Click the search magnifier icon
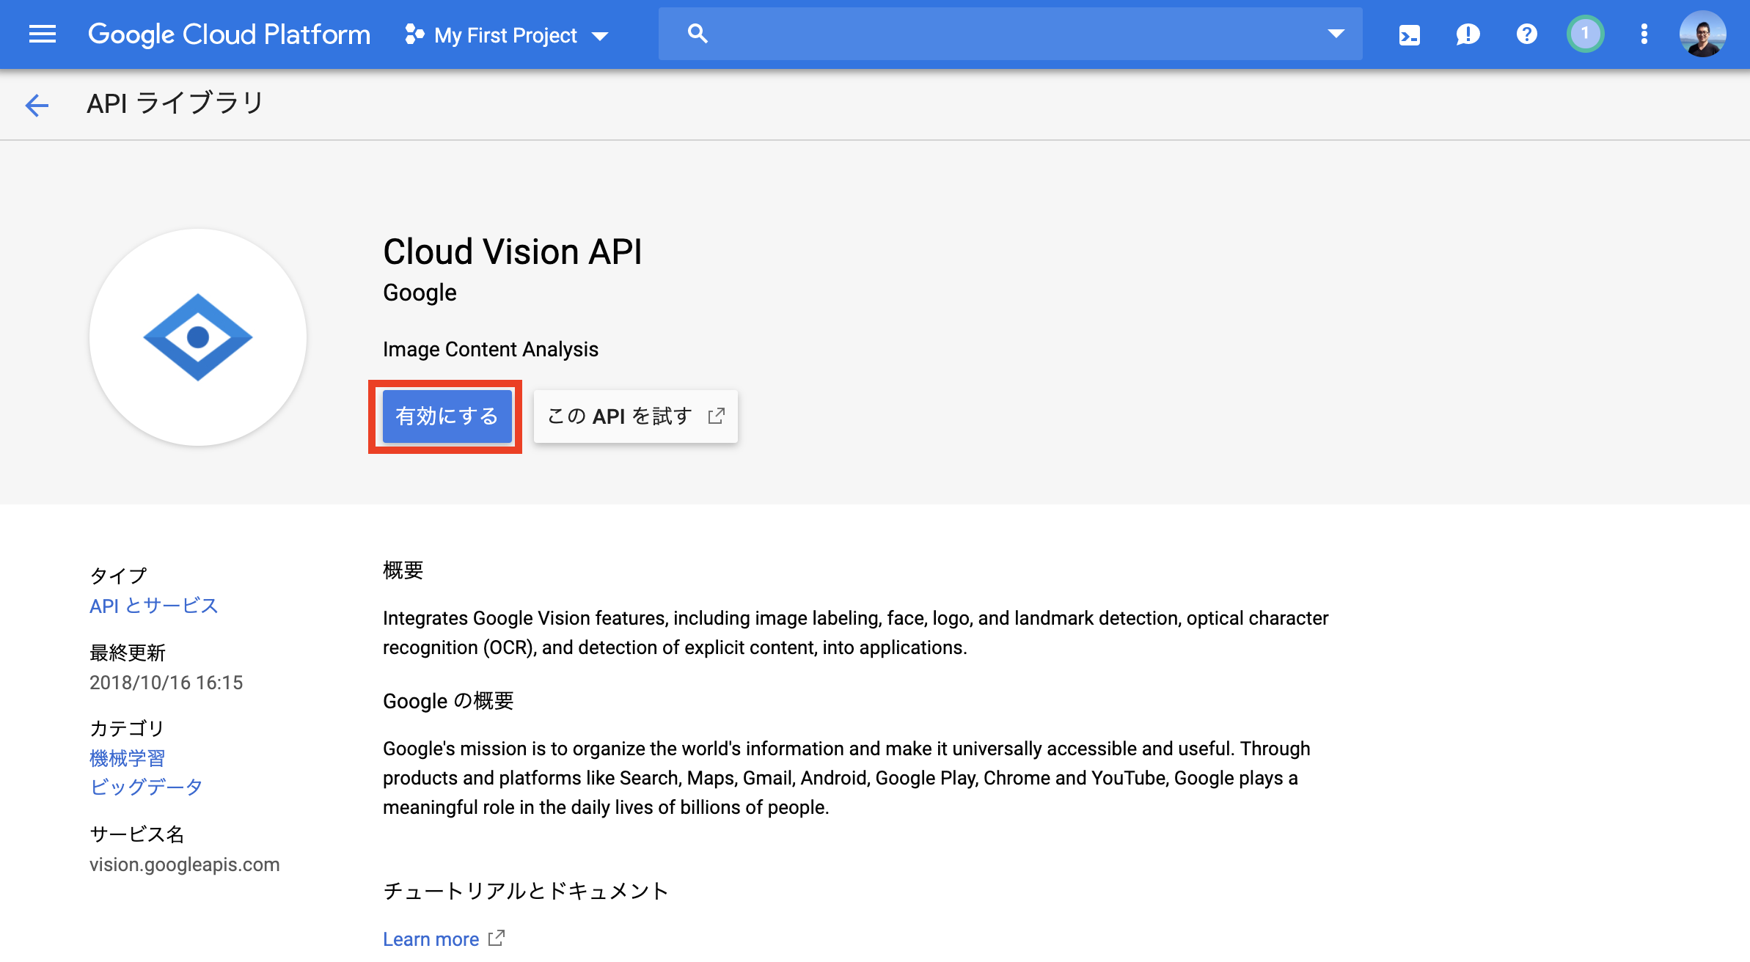This screenshot has height=962, width=1750. pyautogui.click(x=698, y=34)
